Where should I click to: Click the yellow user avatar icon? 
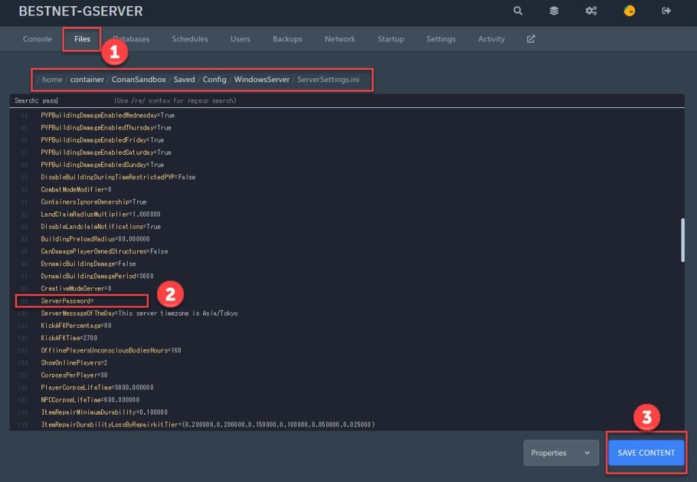(x=628, y=11)
